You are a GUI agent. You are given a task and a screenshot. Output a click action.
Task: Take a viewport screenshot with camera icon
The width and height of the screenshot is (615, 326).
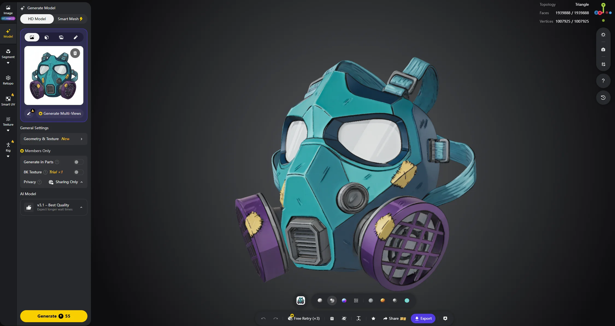pos(603,50)
